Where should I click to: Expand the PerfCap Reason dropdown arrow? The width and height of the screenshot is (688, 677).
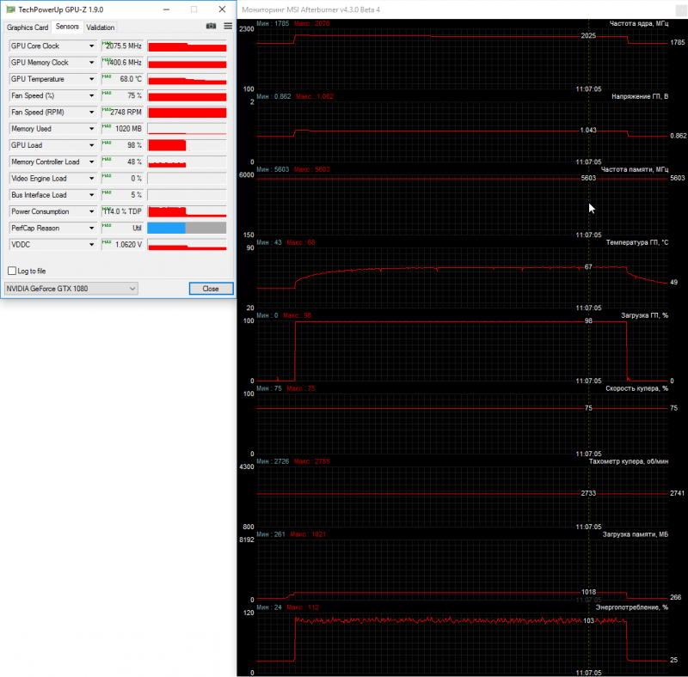pos(91,228)
